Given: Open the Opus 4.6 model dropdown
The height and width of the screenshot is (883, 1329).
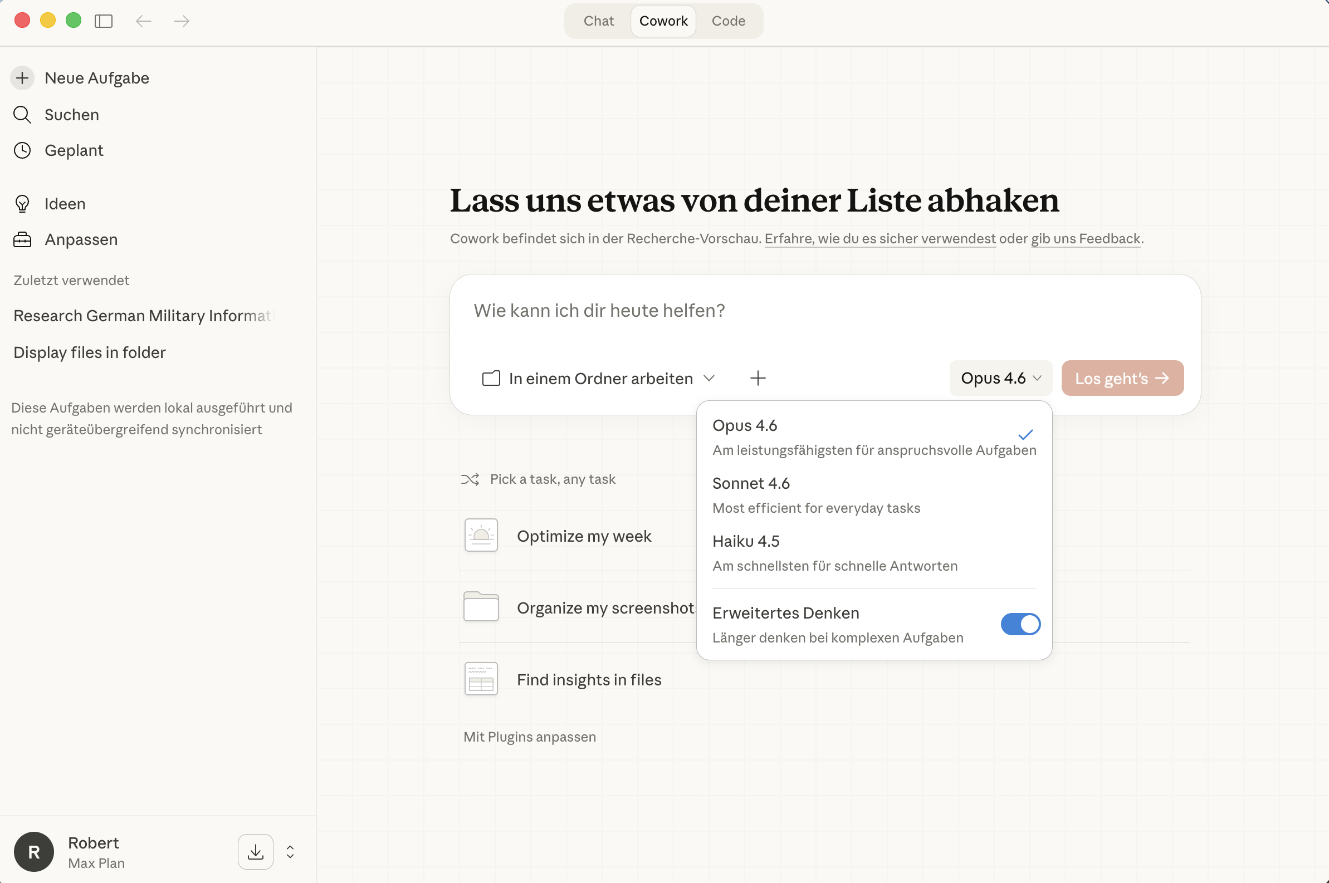Looking at the screenshot, I should [999, 378].
